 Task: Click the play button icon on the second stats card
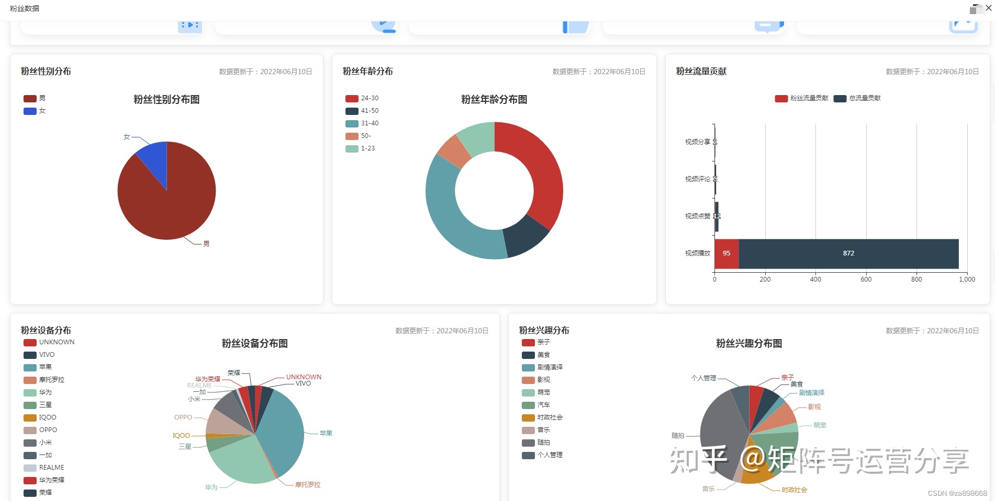click(x=384, y=24)
